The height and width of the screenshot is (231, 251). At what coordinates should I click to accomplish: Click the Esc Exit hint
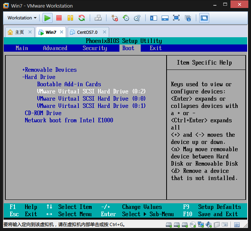click(x=23, y=214)
